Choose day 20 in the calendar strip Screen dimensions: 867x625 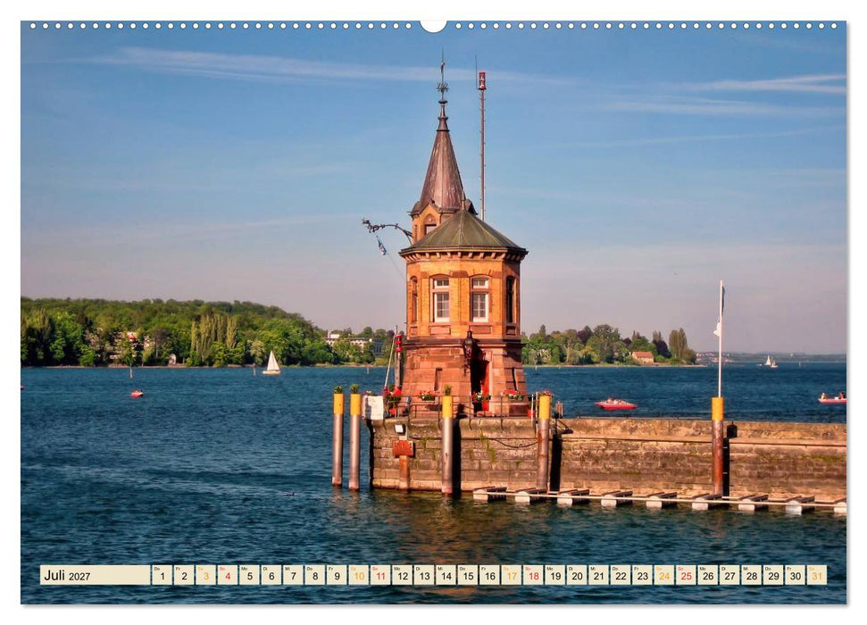[577, 575]
